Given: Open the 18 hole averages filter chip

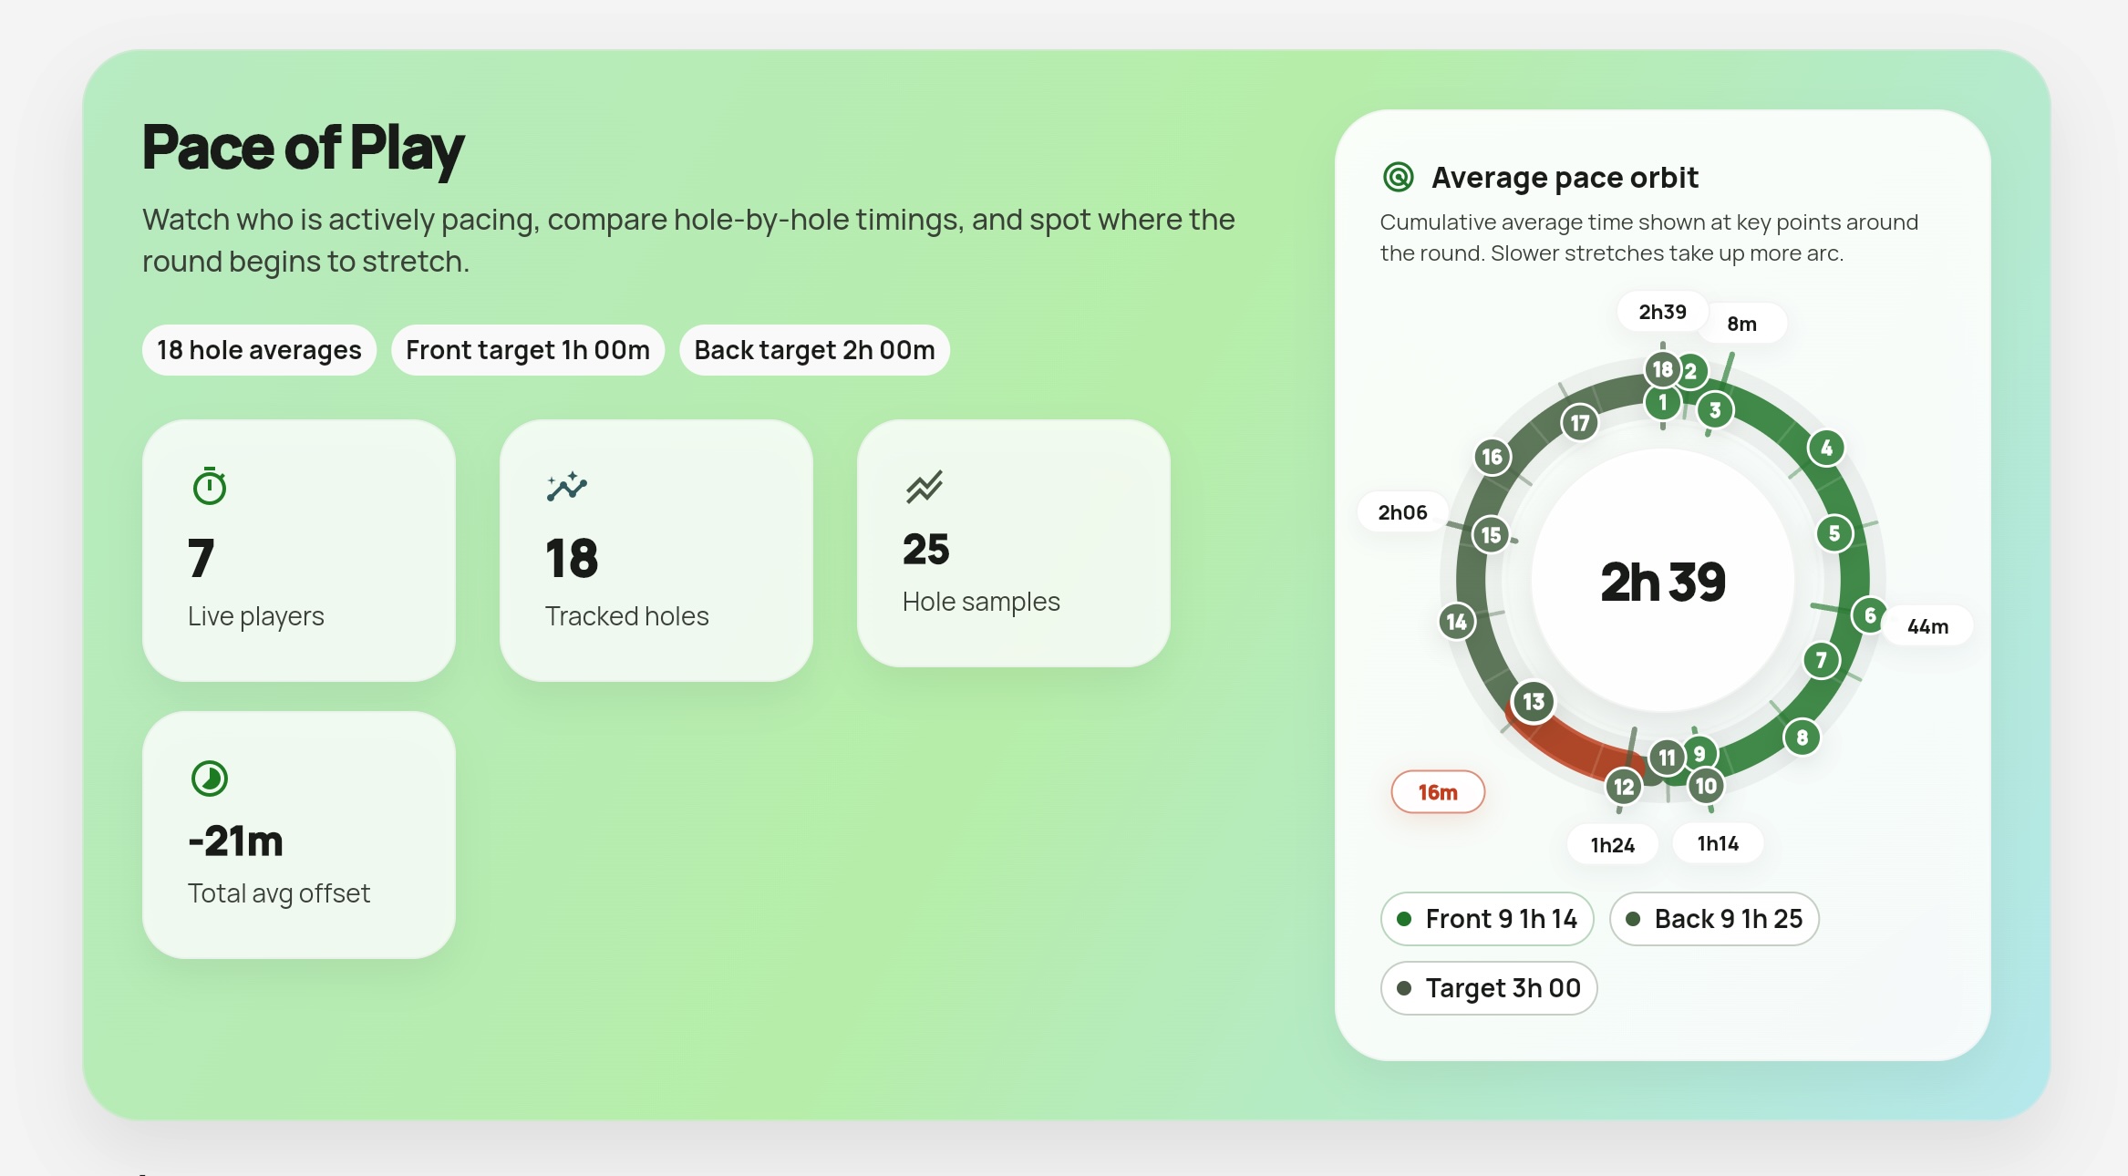Looking at the screenshot, I should [258, 349].
